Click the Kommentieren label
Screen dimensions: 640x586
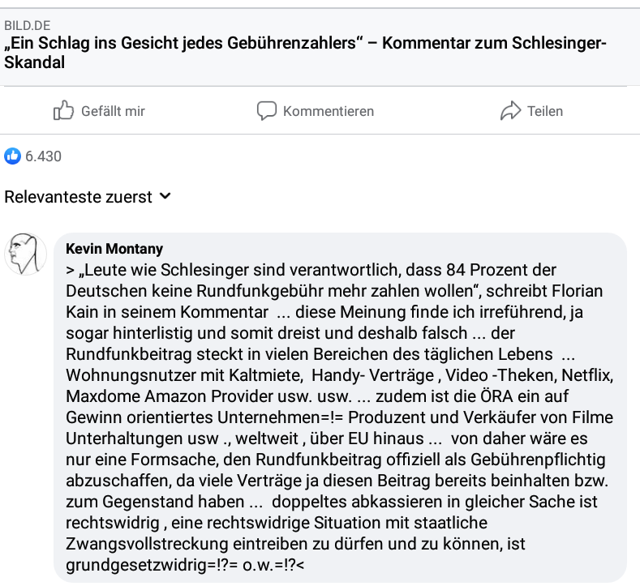coord(329,111)
